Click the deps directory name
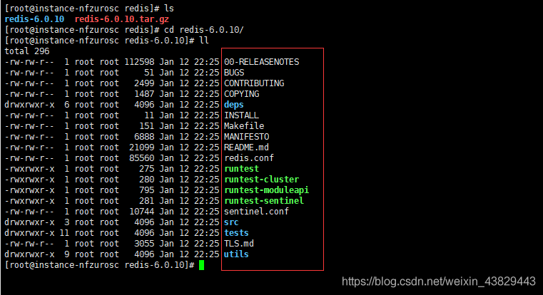543x295 pixels. [x=234, y=105]
